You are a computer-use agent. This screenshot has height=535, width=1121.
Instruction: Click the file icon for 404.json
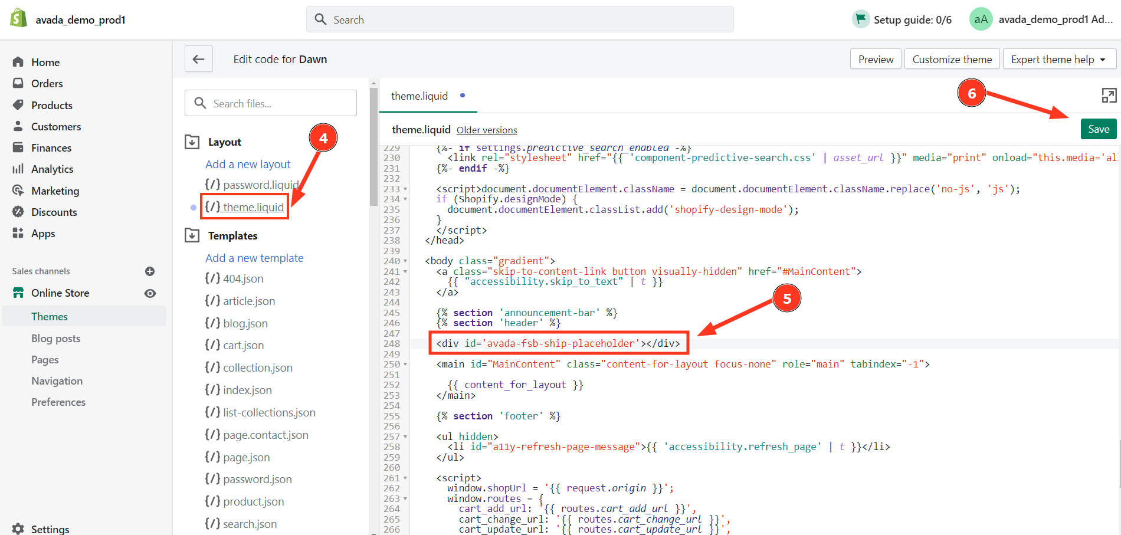[212, 278]
